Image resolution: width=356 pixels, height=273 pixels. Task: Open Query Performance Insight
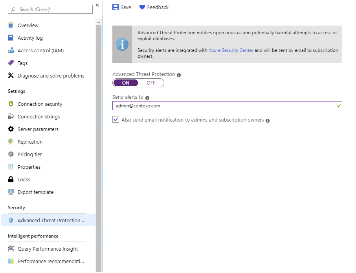tap(48, 249)
